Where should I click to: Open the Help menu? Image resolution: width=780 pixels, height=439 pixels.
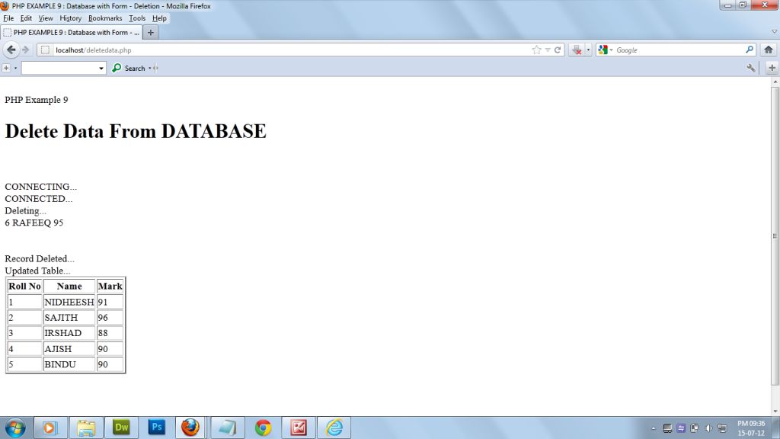[159, 18]
